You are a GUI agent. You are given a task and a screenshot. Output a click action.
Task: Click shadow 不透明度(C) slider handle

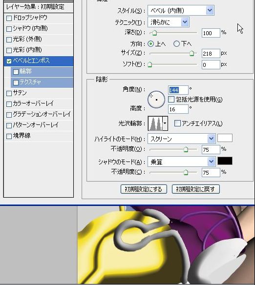[x=186, y=172]
